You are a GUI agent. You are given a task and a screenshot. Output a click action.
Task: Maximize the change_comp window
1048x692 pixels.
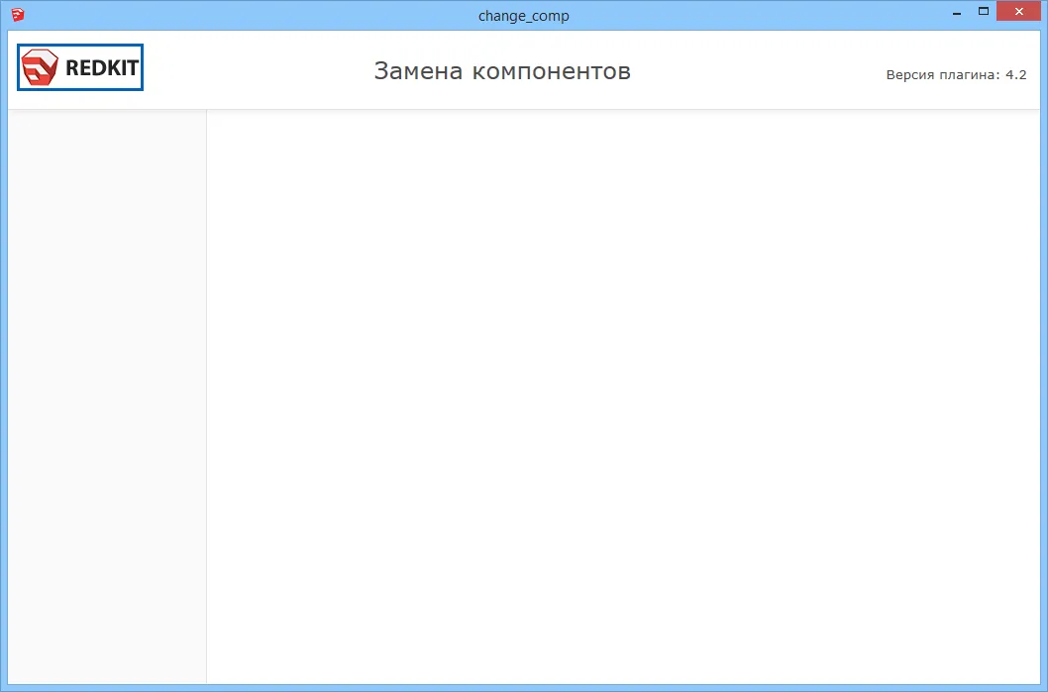pyautogui.click(x=985, y=13)
